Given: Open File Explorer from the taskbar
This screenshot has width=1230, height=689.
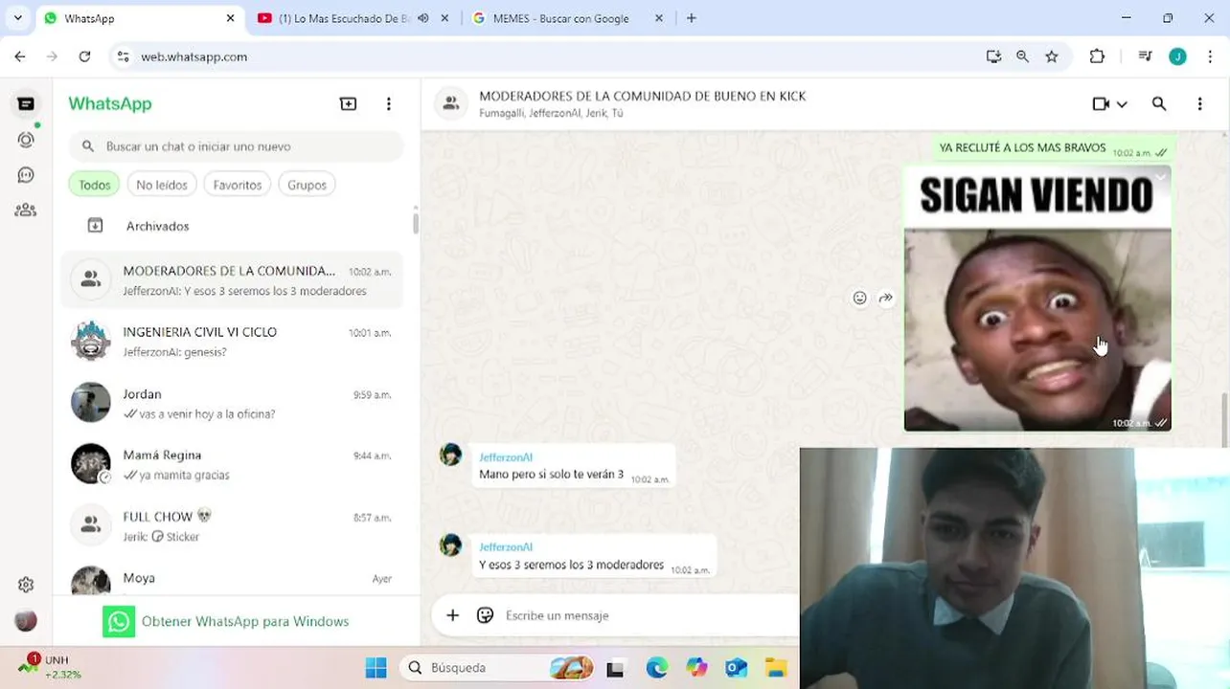Looking at the screenshot, I should tap(776, 668).
